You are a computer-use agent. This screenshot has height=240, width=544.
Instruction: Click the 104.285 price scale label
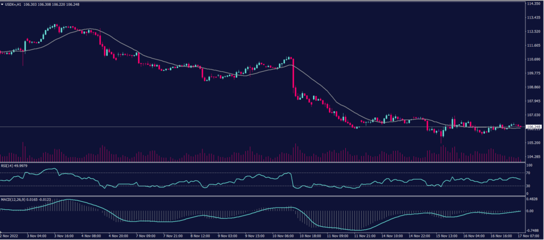coord(533,157)
